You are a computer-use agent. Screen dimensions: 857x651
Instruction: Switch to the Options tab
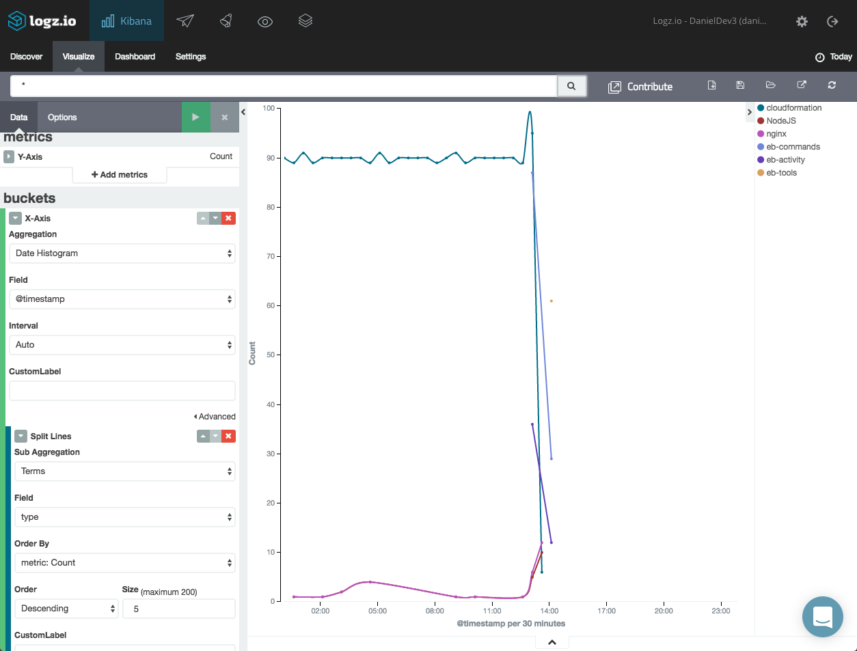[62, 117]
